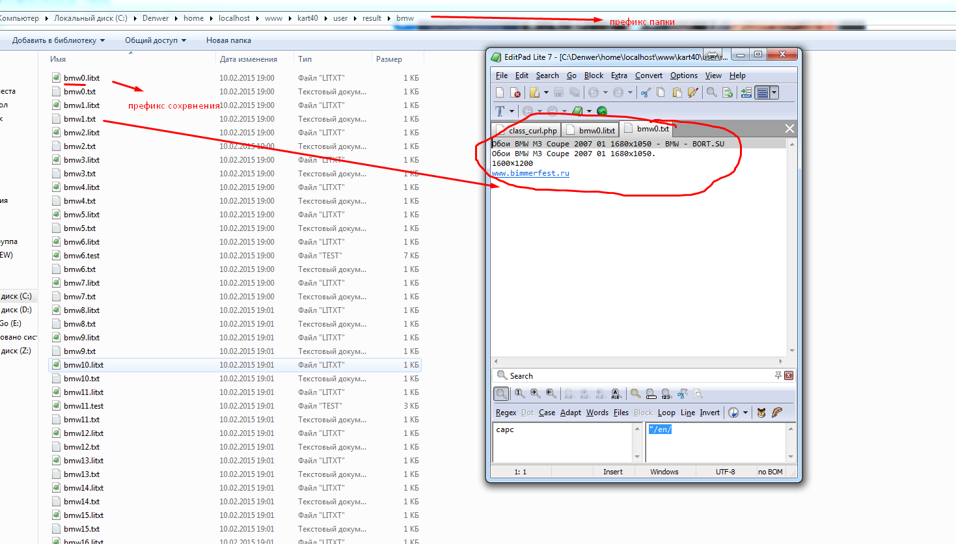Cut selection with the scissors icon
Screen dimensions: 956x544
[646, 92]
